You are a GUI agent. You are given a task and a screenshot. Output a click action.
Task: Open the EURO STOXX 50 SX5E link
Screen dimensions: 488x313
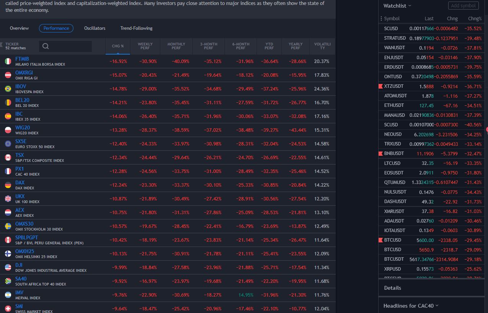pos(21,141)
